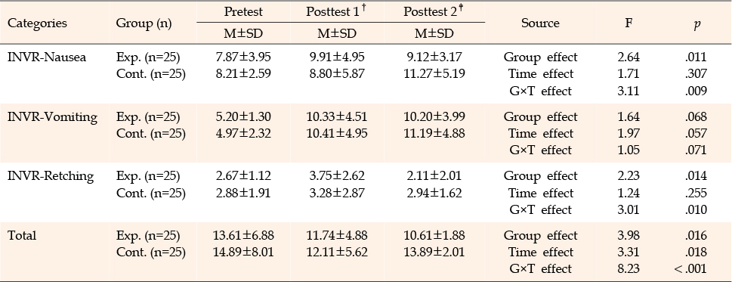Screen dimensions: 732x282
Task: Click the <.001 p-value cell
Action: tap(690, 269)
